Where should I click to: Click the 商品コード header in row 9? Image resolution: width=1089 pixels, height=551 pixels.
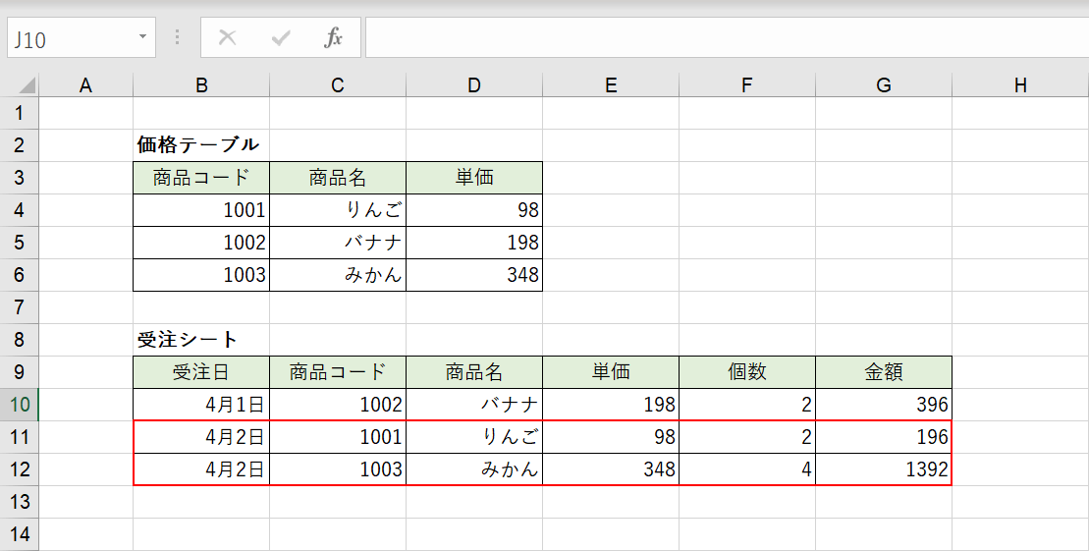pyautogui.click(x=338, y=371)
